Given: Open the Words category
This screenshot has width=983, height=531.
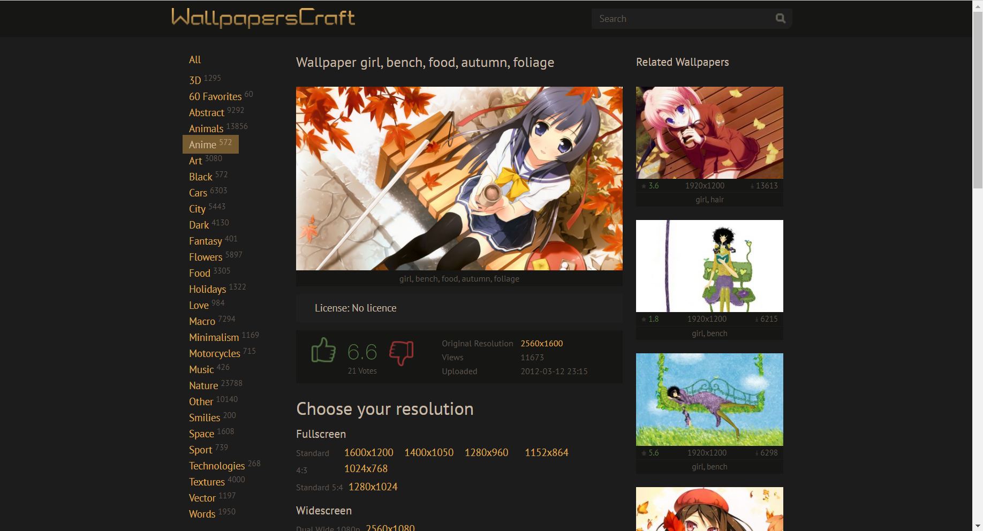Looking at the screenshot, I should [x=202, y=514].
